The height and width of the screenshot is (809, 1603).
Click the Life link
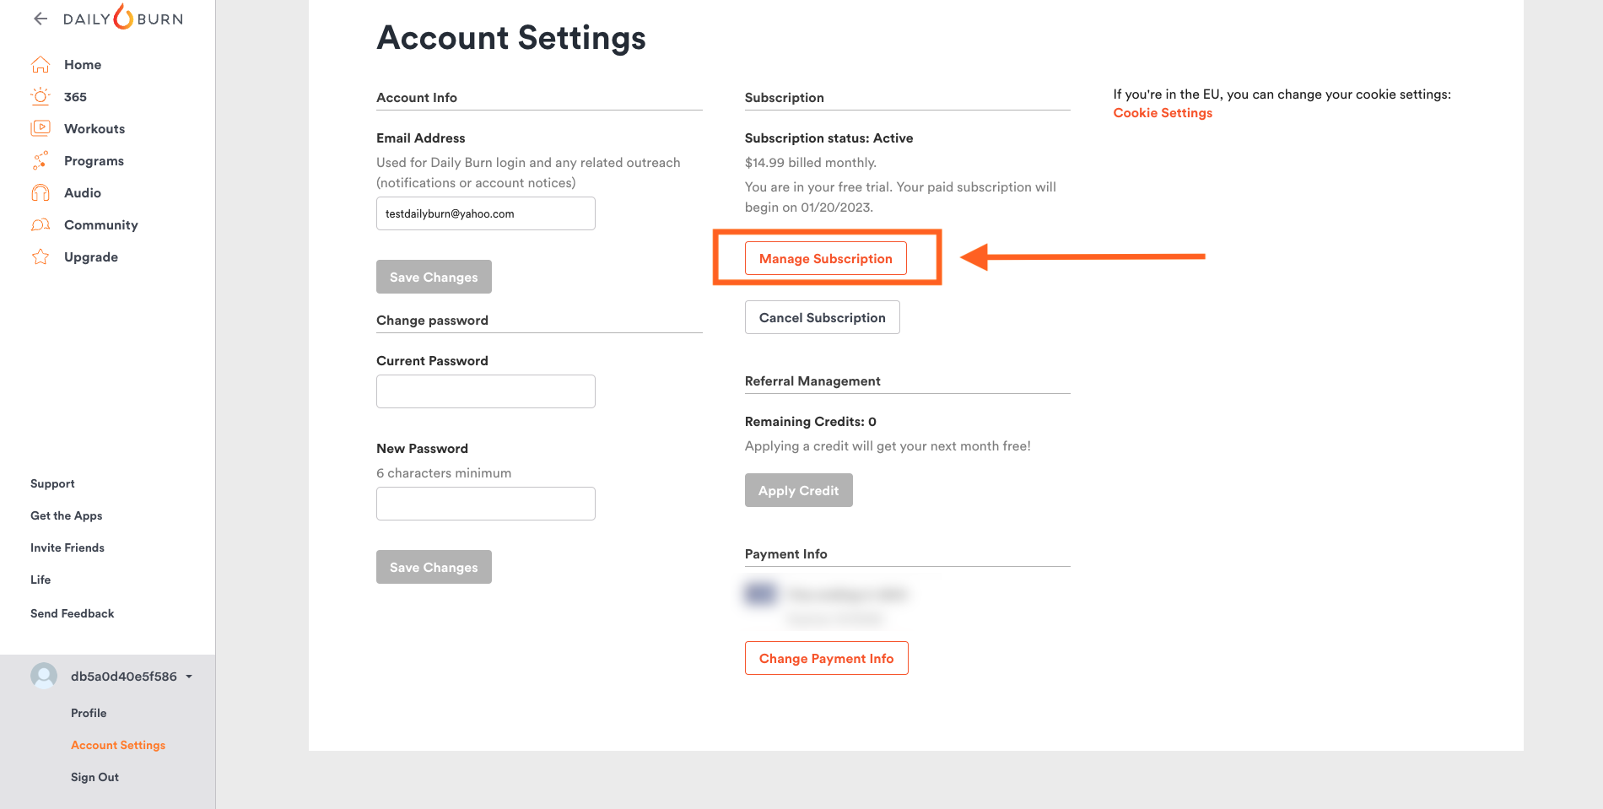pos(40,580)
